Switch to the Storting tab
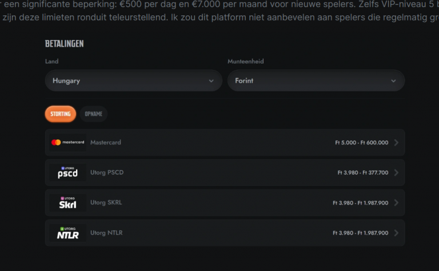Image resolution: width=439 pixels, height=271 pixels. click(61, 114)
